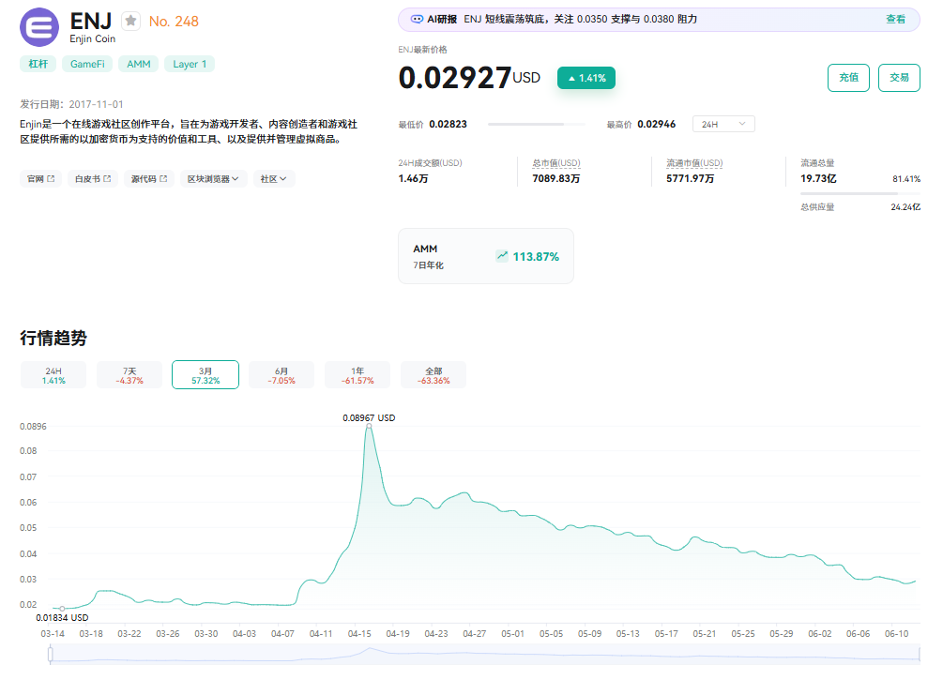This screenshot has height=680, width=943.
Task: Open the 24H price range dropdown
Action: [723, 124]
